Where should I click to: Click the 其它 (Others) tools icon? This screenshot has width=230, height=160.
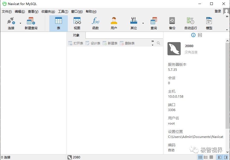tap(134, 23)
